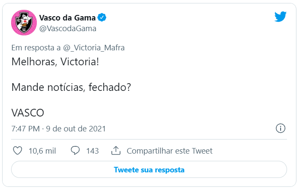This screenshot has height=189, width=299.
Task: Open the Vasco da Gama profile picture
Action: 22,23
